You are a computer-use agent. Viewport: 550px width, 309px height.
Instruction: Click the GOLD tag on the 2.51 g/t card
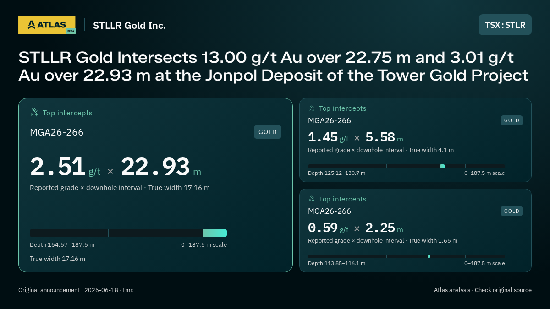(x=268, y=132)
